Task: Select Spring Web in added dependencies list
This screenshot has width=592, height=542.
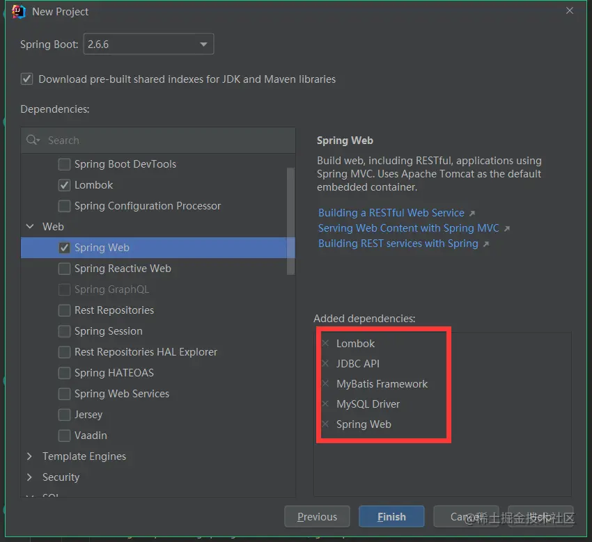Action: tap(364, 424)
